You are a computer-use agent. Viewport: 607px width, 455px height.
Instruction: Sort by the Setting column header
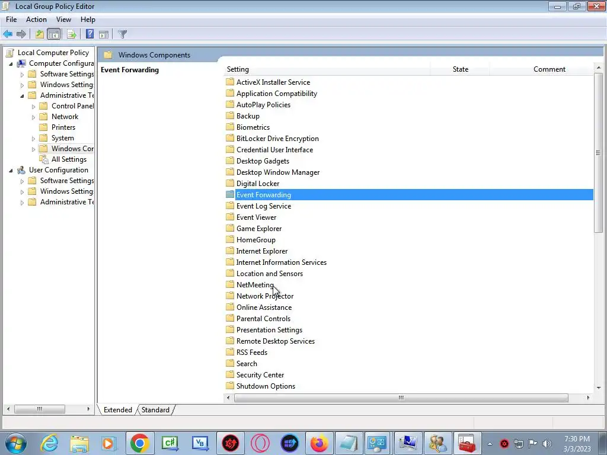click(x=327, y=69)
